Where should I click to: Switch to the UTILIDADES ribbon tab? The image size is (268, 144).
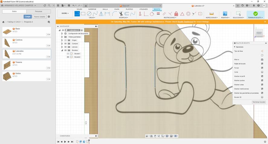pyautogui.click(x=144, y=9)
